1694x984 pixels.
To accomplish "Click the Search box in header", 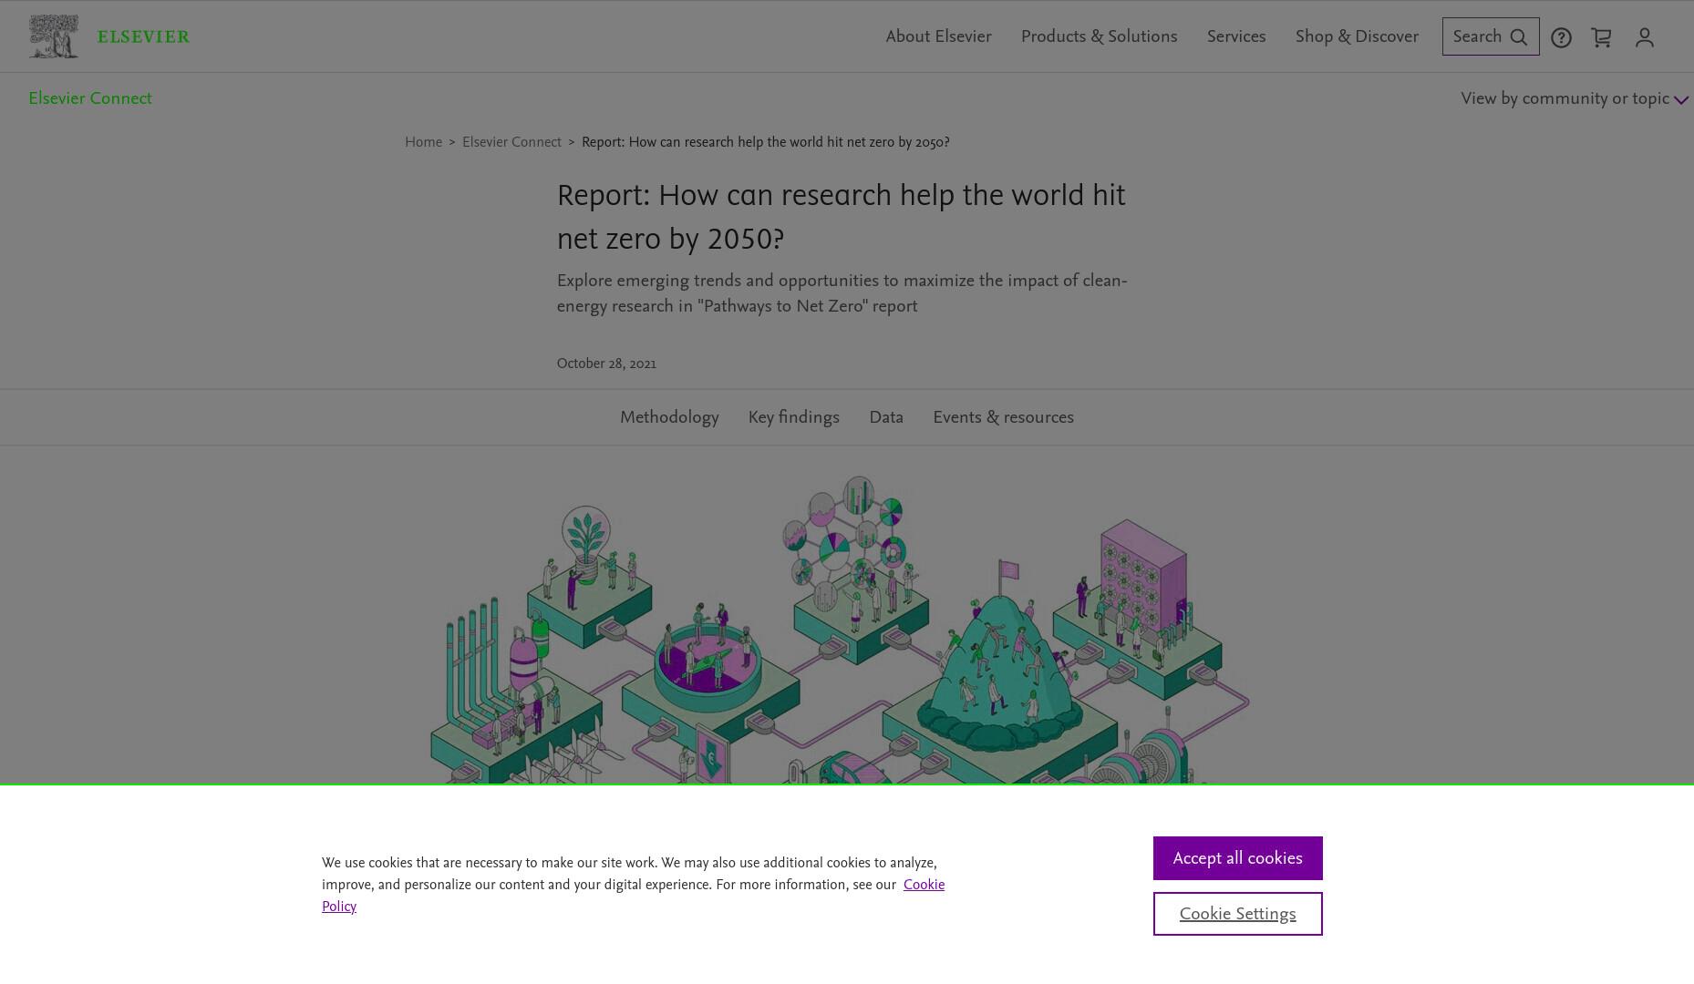I will coord(1491,36).
